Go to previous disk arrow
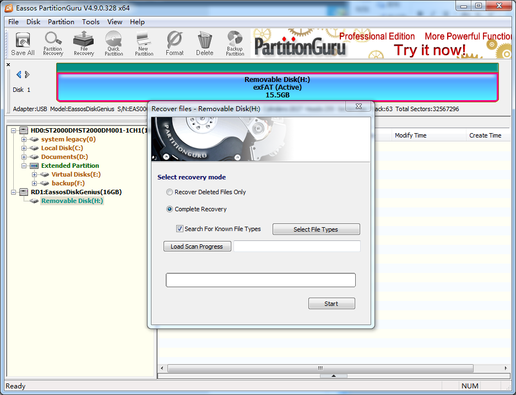 click(x=19, y=75)
